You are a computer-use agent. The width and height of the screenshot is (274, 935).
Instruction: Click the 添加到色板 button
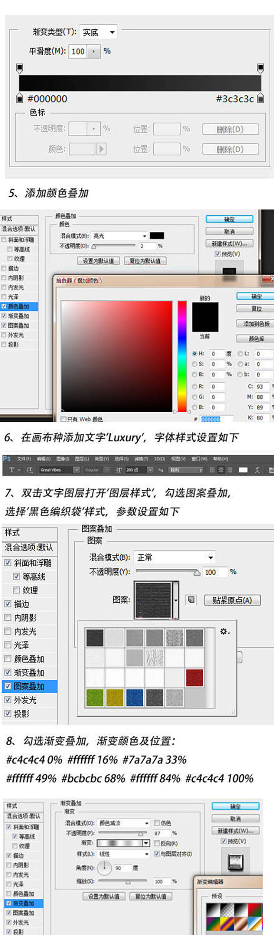256,323
